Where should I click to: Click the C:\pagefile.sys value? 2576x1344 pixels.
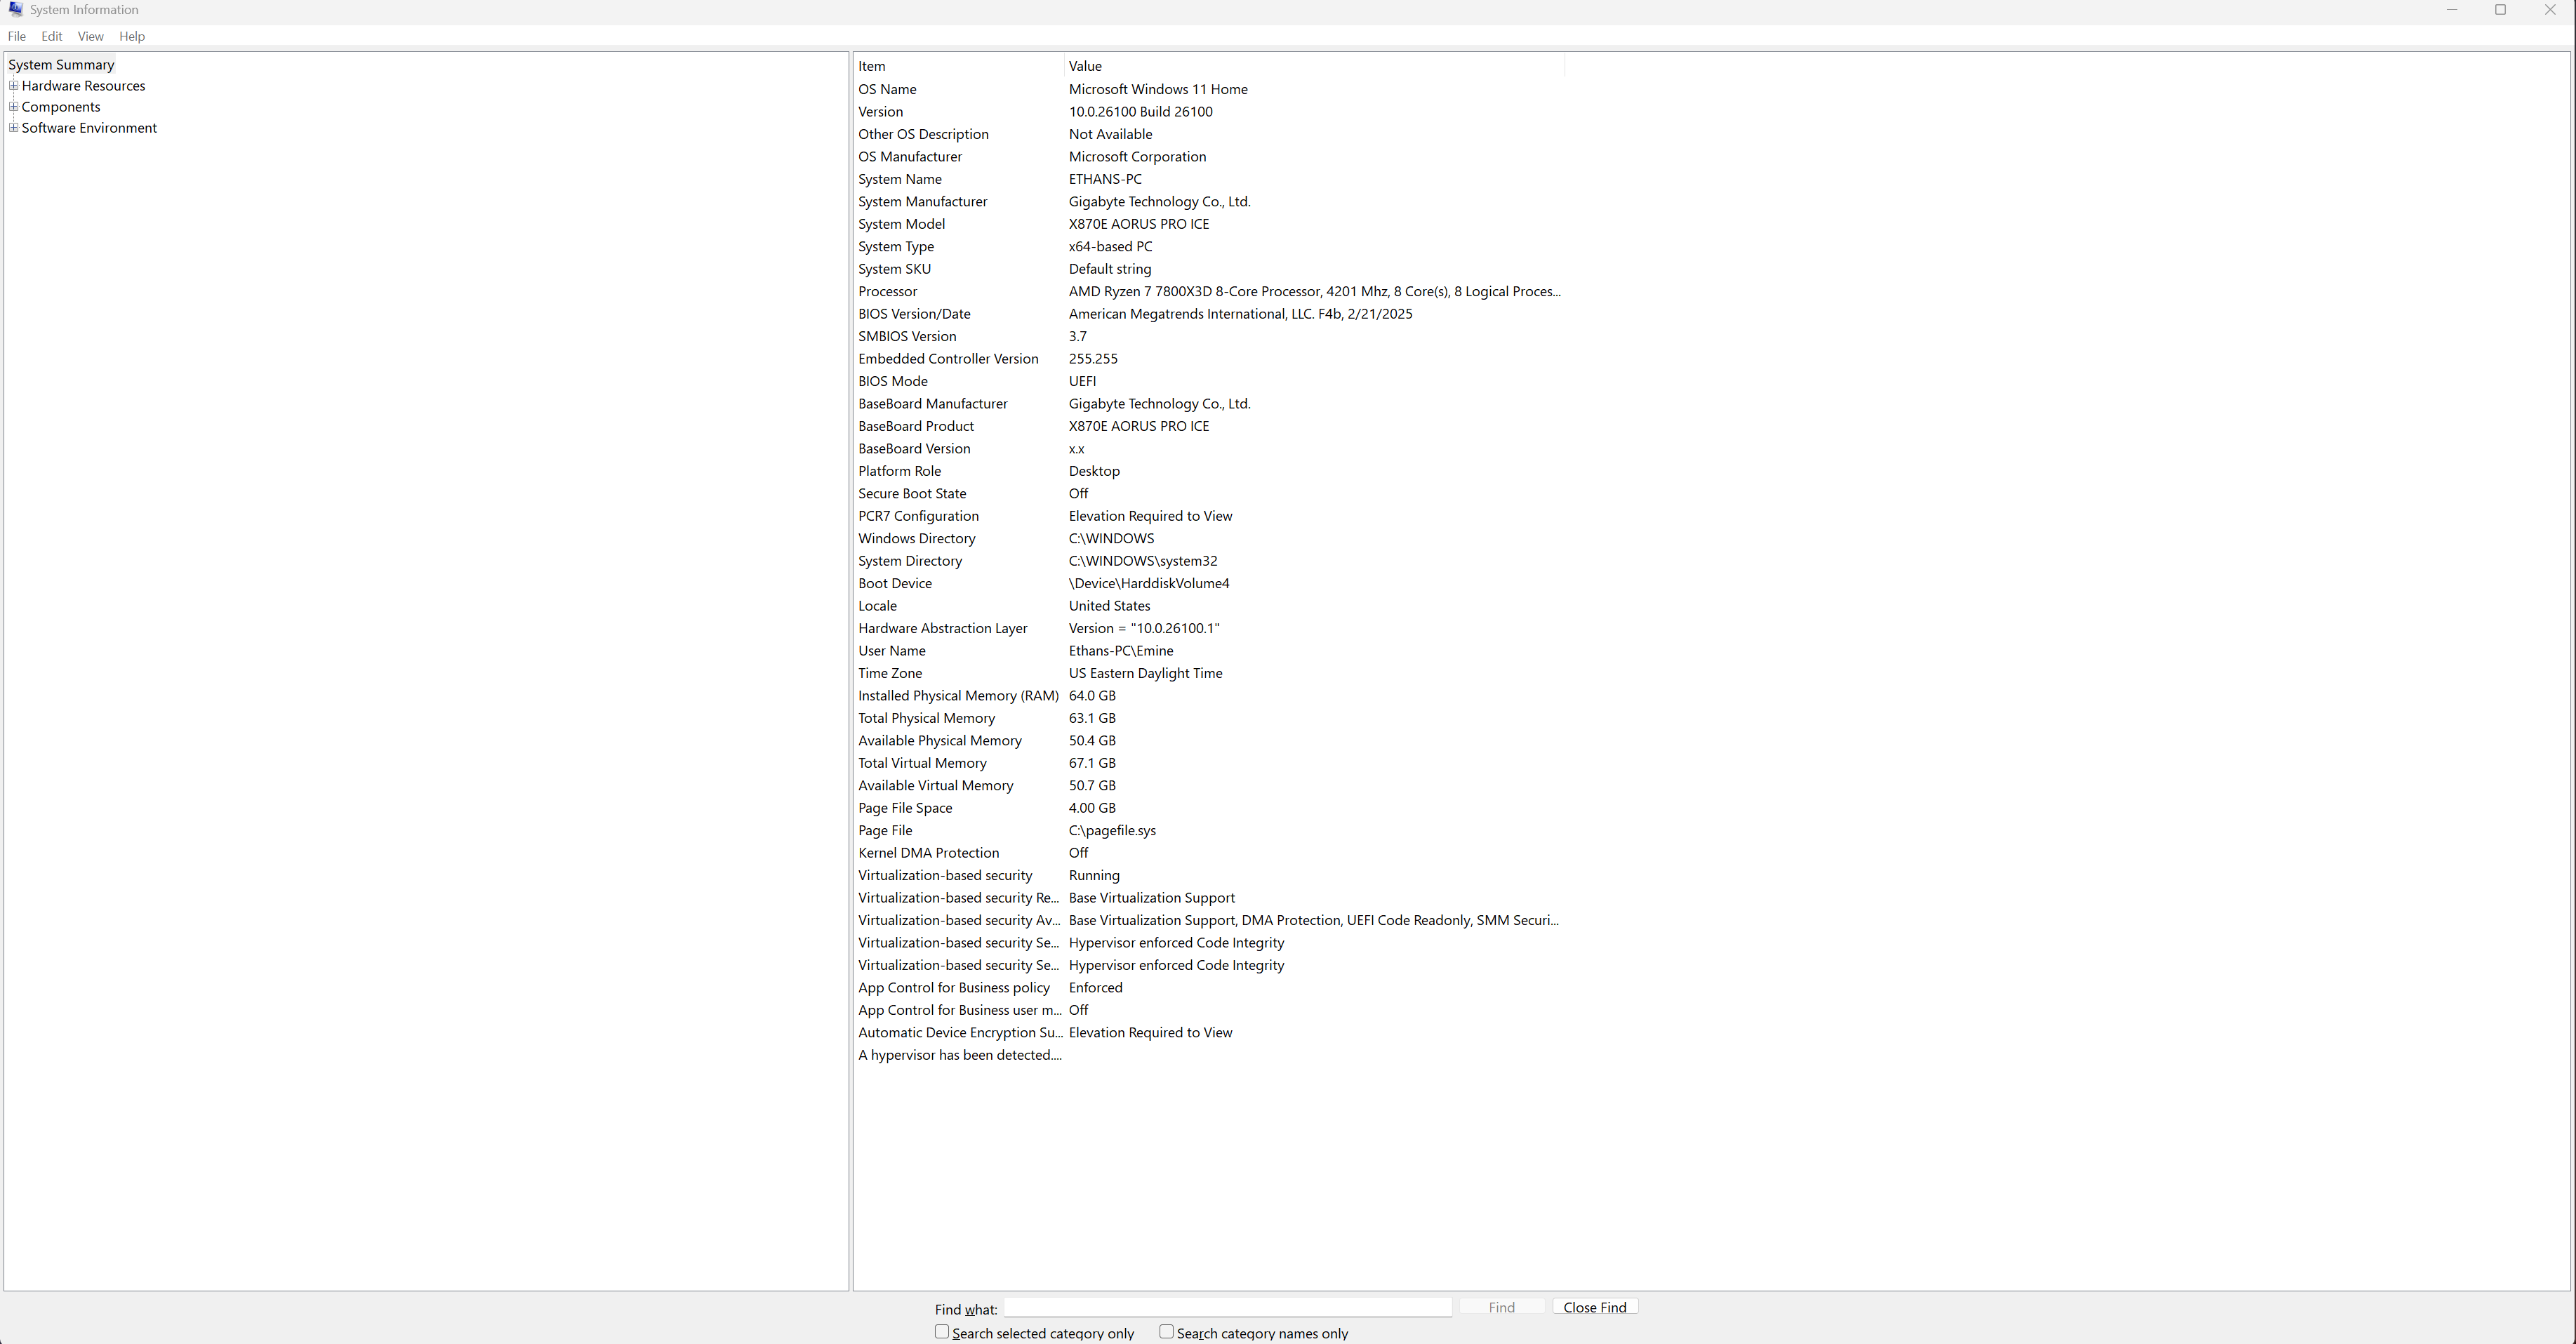pyautogui.click(x=1112, y=831)
